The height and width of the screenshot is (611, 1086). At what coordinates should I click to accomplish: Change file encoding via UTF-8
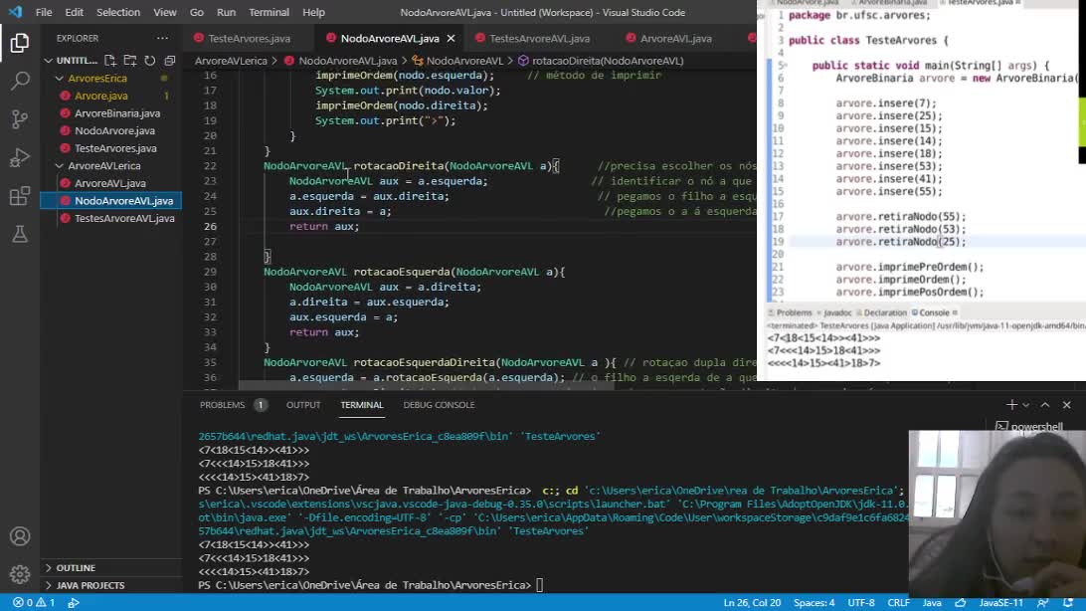tap(861, 603)
